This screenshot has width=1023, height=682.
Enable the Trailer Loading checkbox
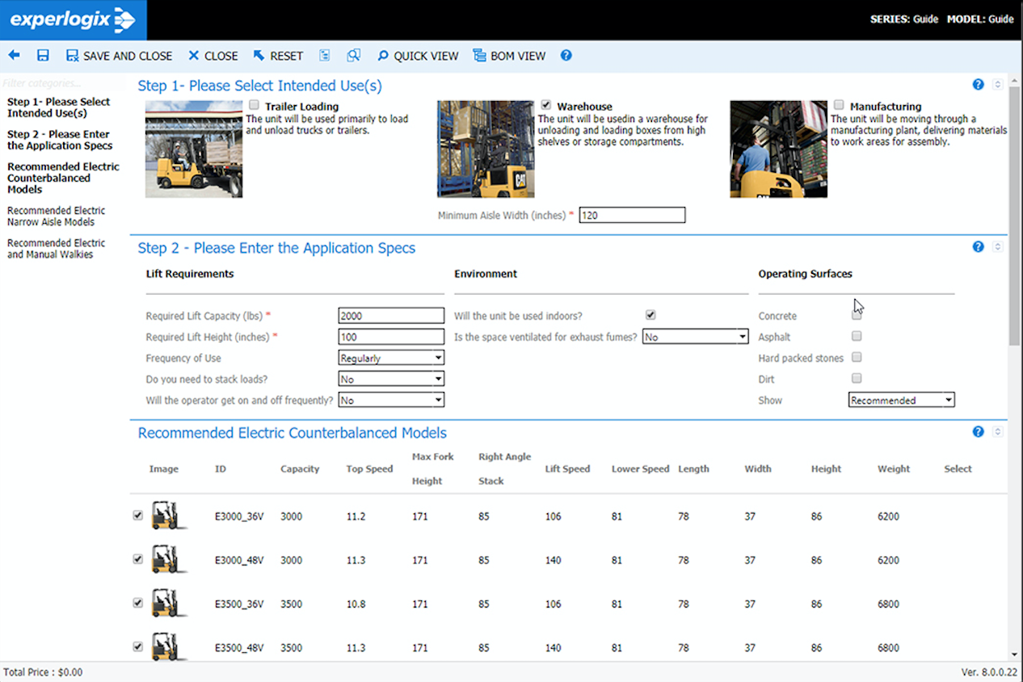point(255,105)
